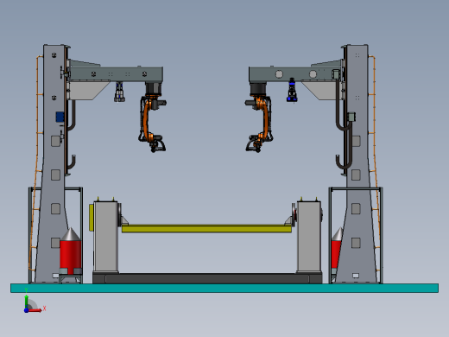This screenshot has height=337, width=449.
Task: Select the dark positioner base frame
Action: pyautogui.click(x=207, y=278)
